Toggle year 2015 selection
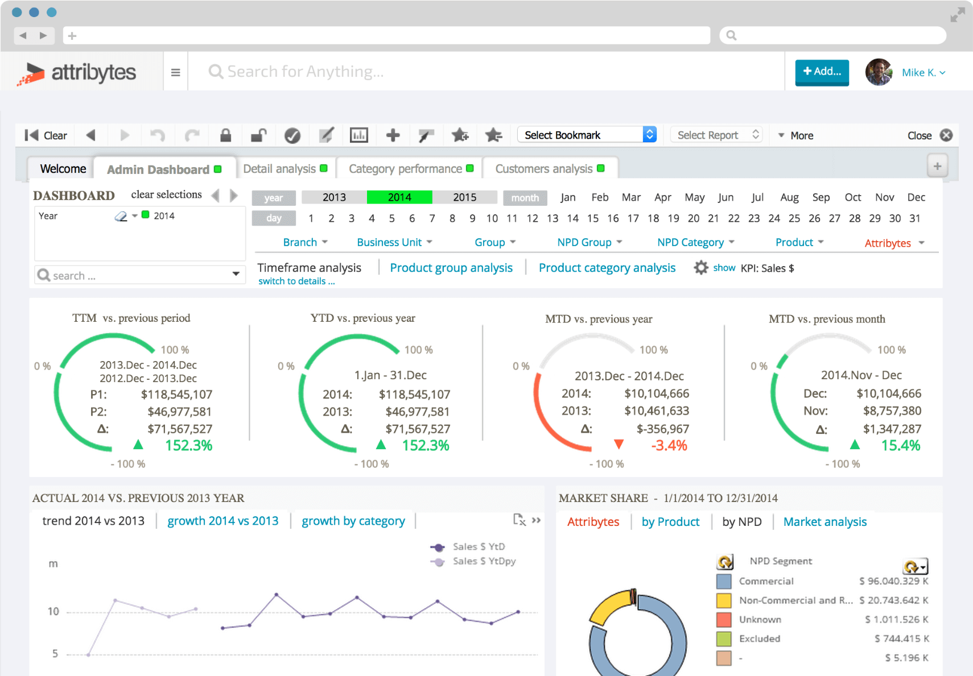 465,197
